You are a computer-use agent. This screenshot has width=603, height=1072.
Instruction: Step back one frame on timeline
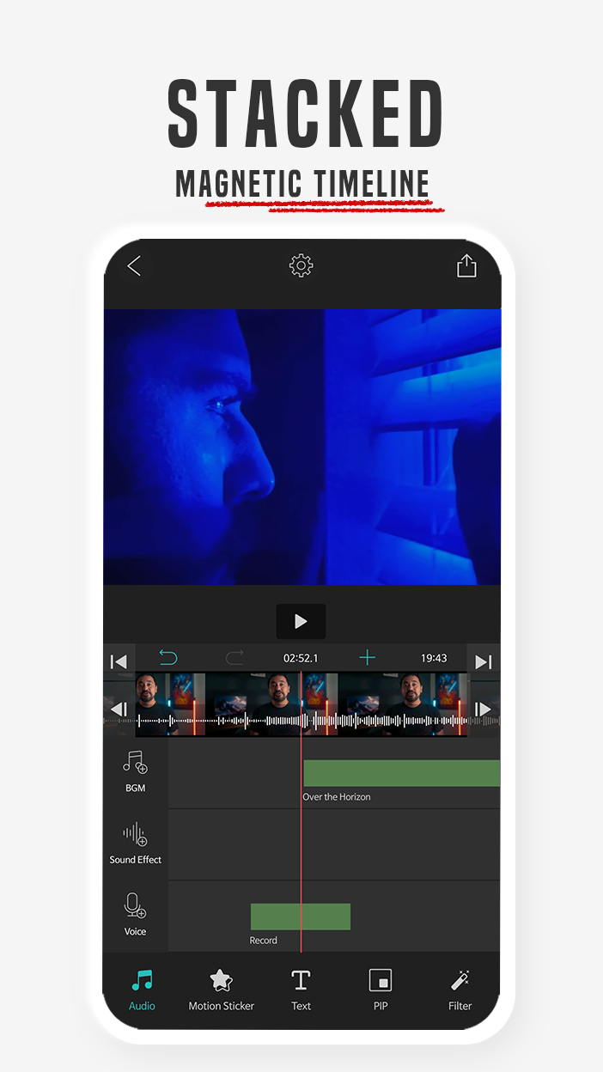pos(119,709)
